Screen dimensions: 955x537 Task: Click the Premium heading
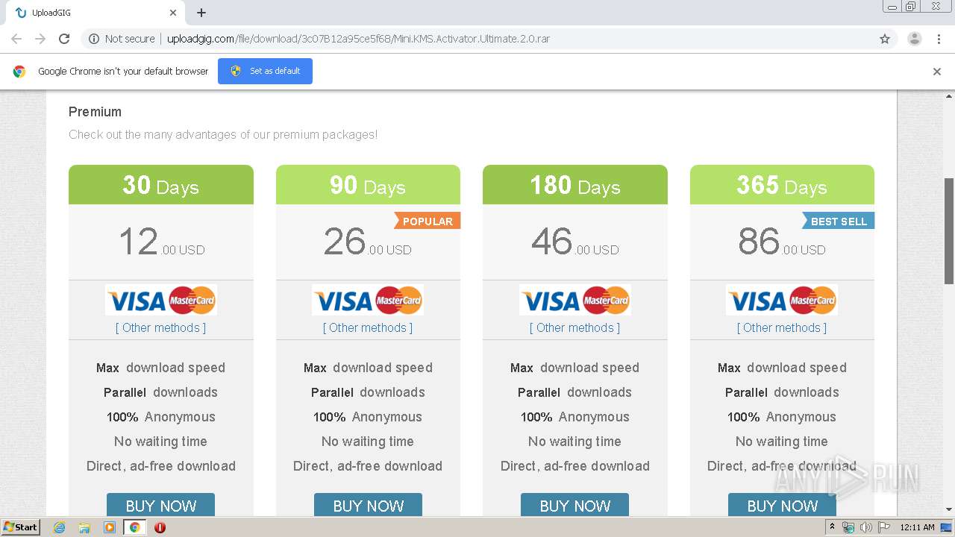point(95,112)
